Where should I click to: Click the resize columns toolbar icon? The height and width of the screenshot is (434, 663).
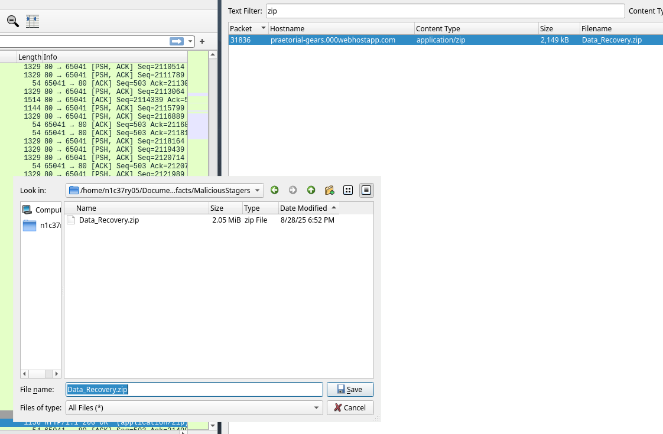32,21
